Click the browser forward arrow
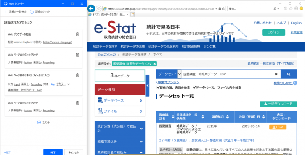This screenshot has width=305, height=155. pos(99,8)
